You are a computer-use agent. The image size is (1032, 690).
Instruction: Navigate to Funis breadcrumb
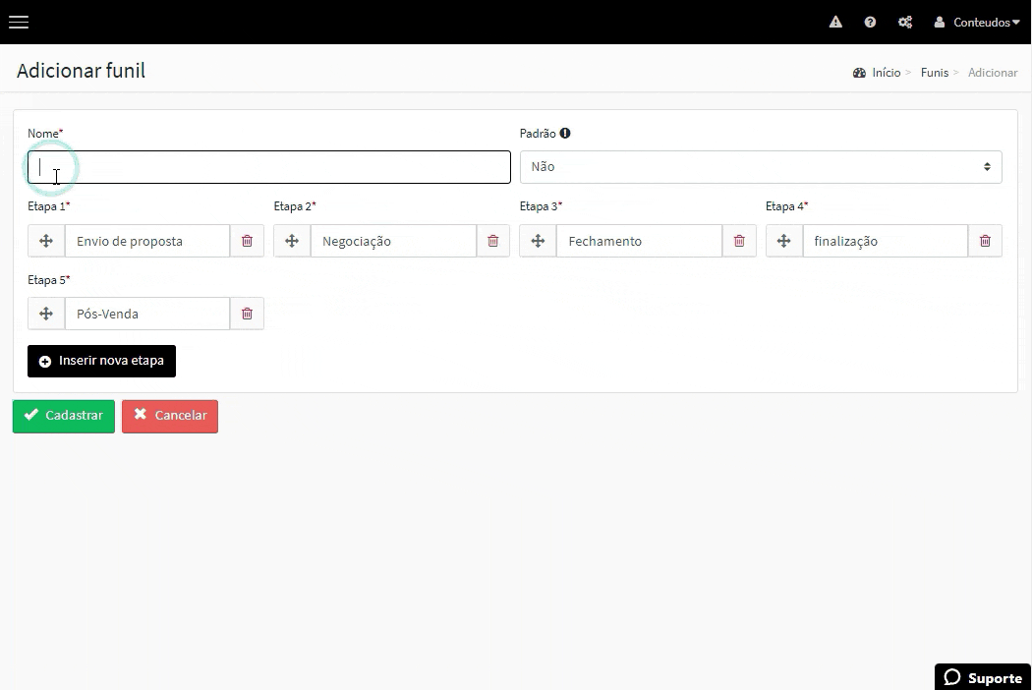pos(934,73)
